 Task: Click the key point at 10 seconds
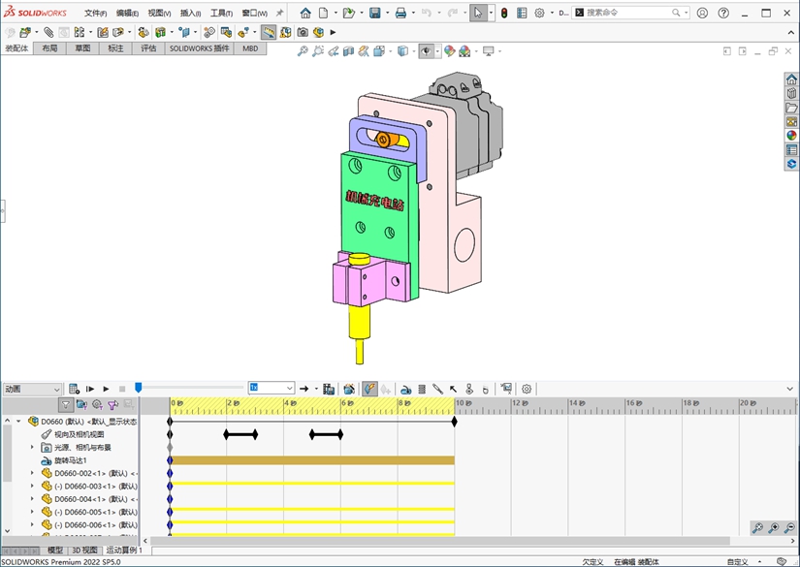point(454,422)
